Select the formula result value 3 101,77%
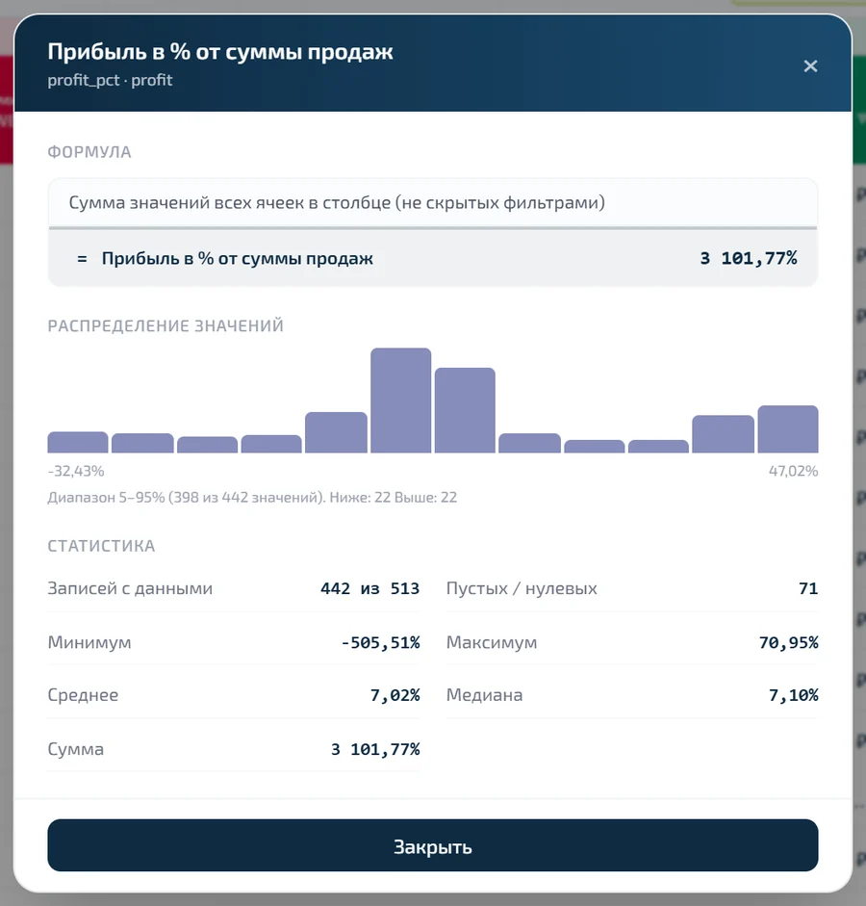The width and height of the screenshot is (866, 906). tap(749, 258)
